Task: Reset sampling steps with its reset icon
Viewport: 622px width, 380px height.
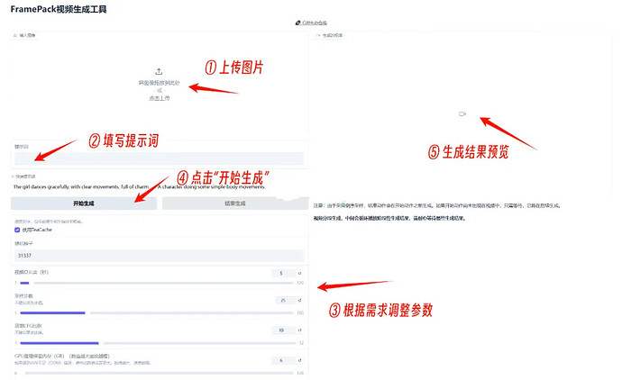Action: click(x=300, y=301)
